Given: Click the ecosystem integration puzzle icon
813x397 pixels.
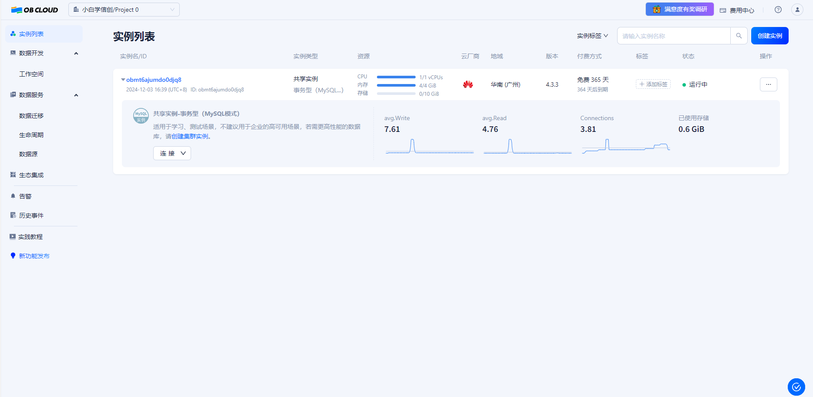Looking at the screenshot, I should click(x=13, y=175).
